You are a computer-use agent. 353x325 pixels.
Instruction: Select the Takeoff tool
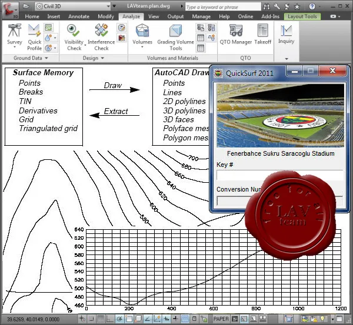263,34
